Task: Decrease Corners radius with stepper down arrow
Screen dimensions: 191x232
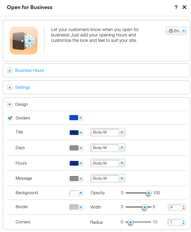Action: pyautogui.click(x=183, y=223)
